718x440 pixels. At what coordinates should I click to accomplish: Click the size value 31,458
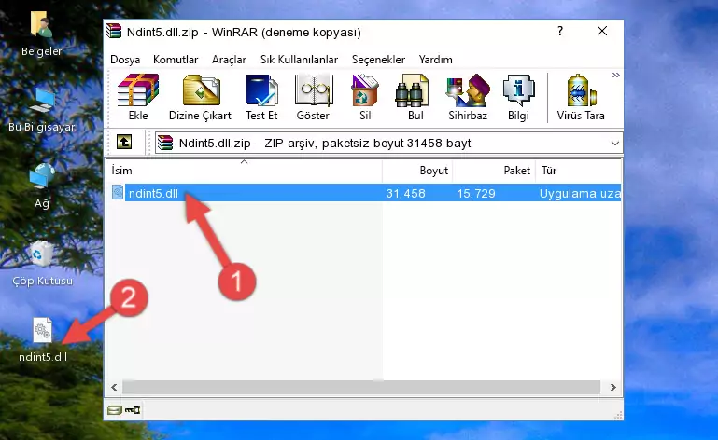[x=405, y=194]
